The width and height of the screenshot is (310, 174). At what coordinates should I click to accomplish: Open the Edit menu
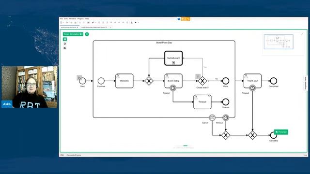click(x=66, y=19)
